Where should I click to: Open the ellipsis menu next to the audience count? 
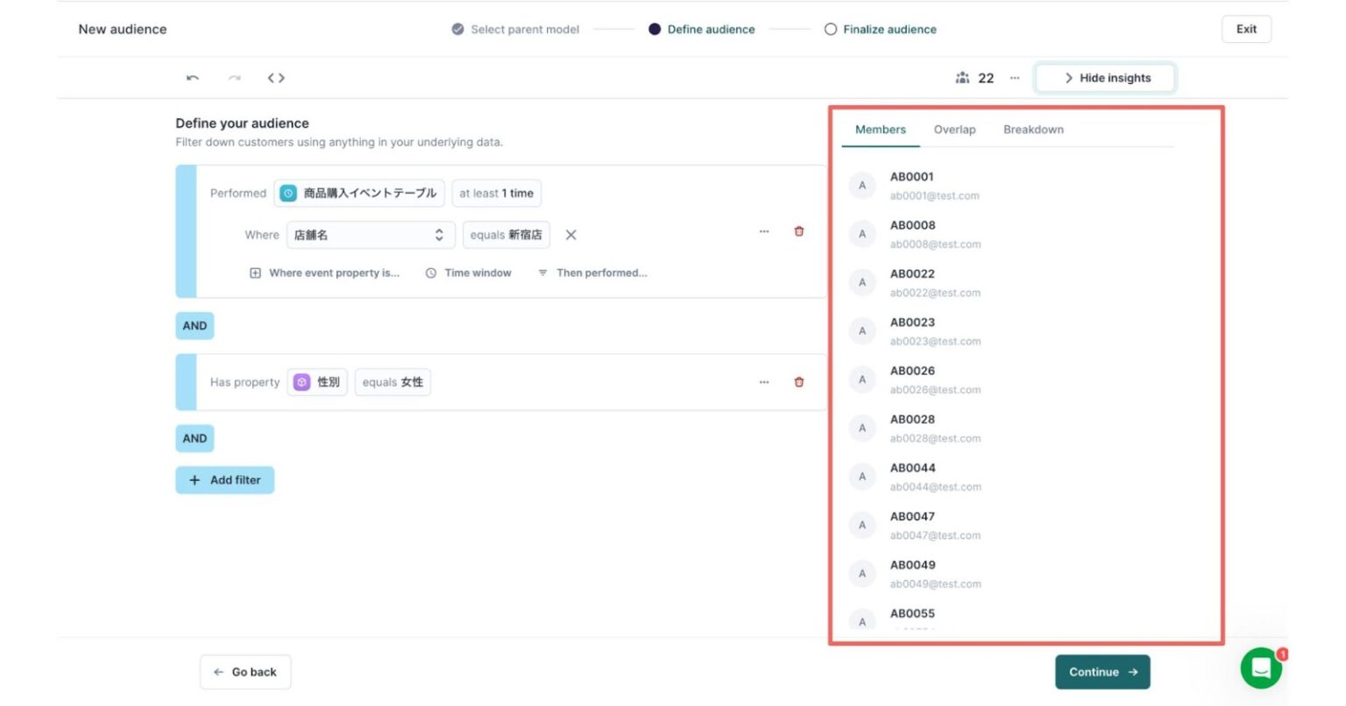(x=1014, y=78)
